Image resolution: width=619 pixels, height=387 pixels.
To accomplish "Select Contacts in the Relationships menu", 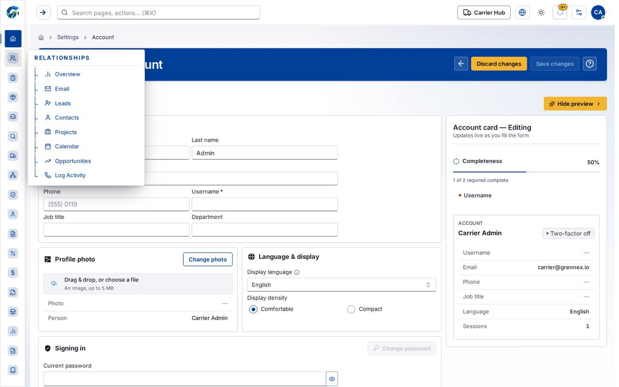I will coord(67,118).
